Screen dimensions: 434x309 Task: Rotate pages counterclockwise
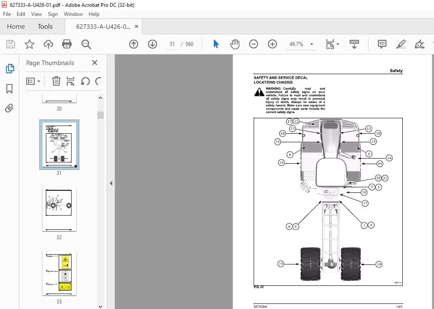pos(85,81)
